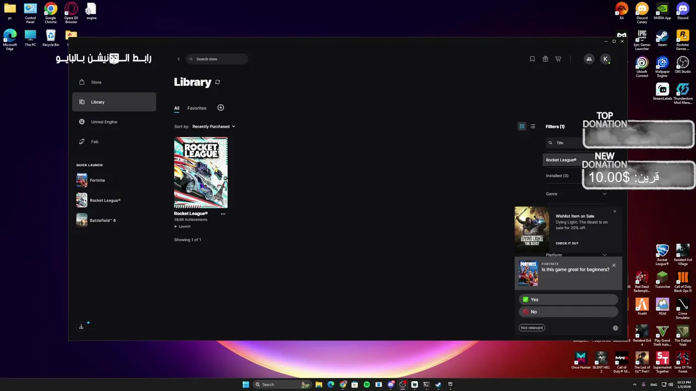This screenshot has width=696, height=391.
Task: Select Library in the sidebar
Action: pos(114,102)
